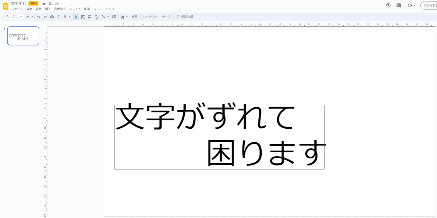Add a new slide with plus button
Screen dimensions: 437x218
pyautogui.click(x=28, y=17)
